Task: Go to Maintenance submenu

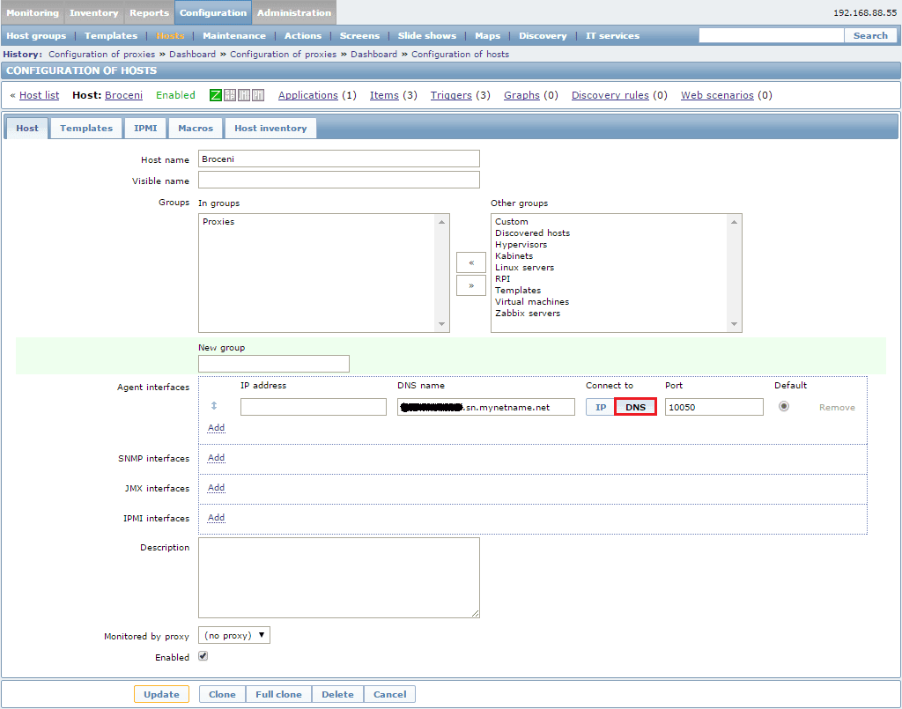Action: coord(234,35)
